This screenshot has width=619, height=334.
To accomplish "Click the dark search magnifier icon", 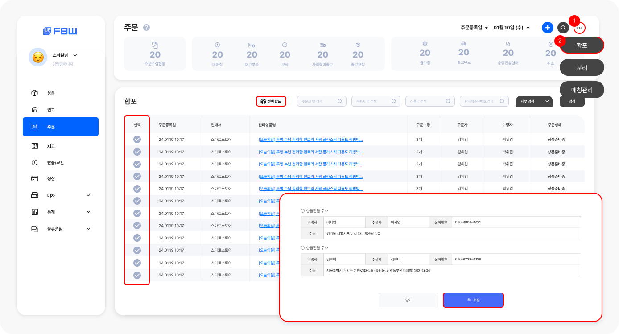I will pyautogui.click(x=563, y=28).
